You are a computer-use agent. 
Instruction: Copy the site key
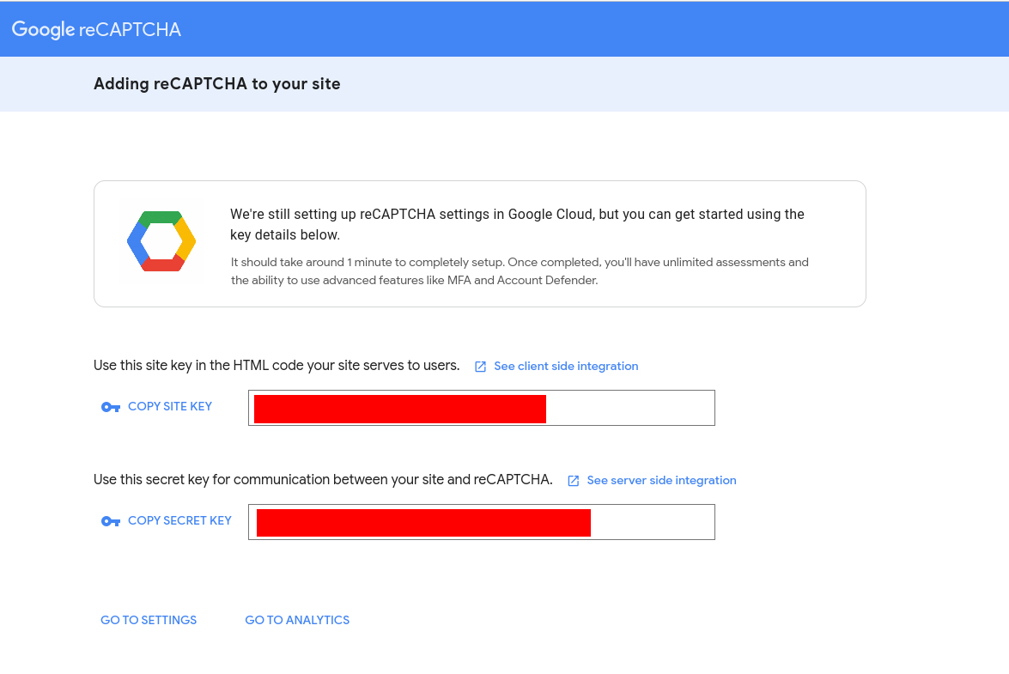pos(170,406)
